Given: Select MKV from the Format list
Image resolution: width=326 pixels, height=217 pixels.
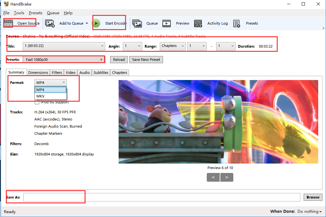Looking at the screenshot, I should point(41,96).
